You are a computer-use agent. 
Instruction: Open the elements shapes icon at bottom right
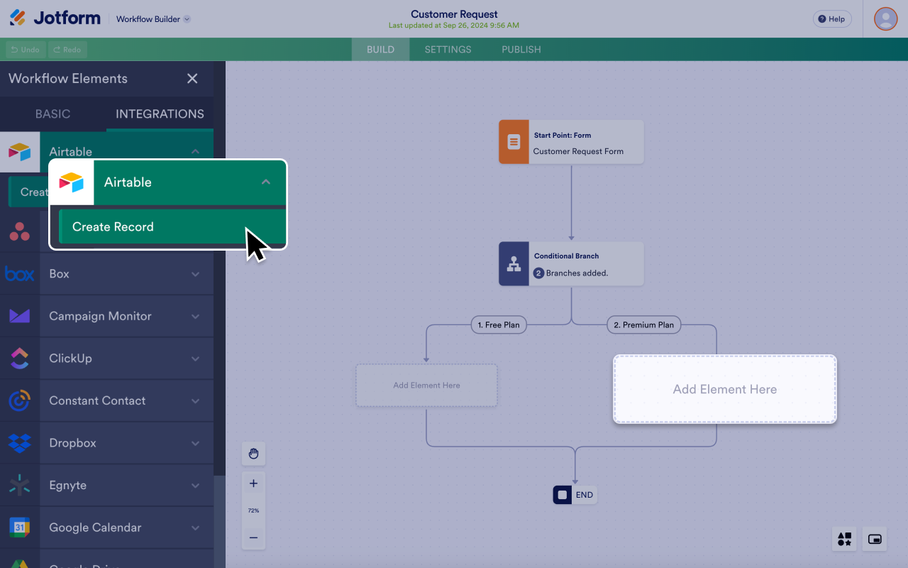click(844, 539)
